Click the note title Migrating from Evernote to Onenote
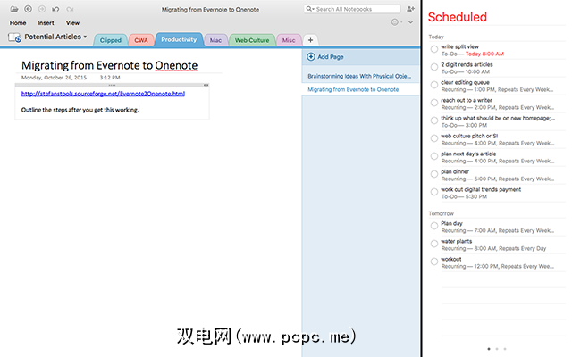Image resolution: width=572 pixels, height=357 pixels. tap(109, 65)
